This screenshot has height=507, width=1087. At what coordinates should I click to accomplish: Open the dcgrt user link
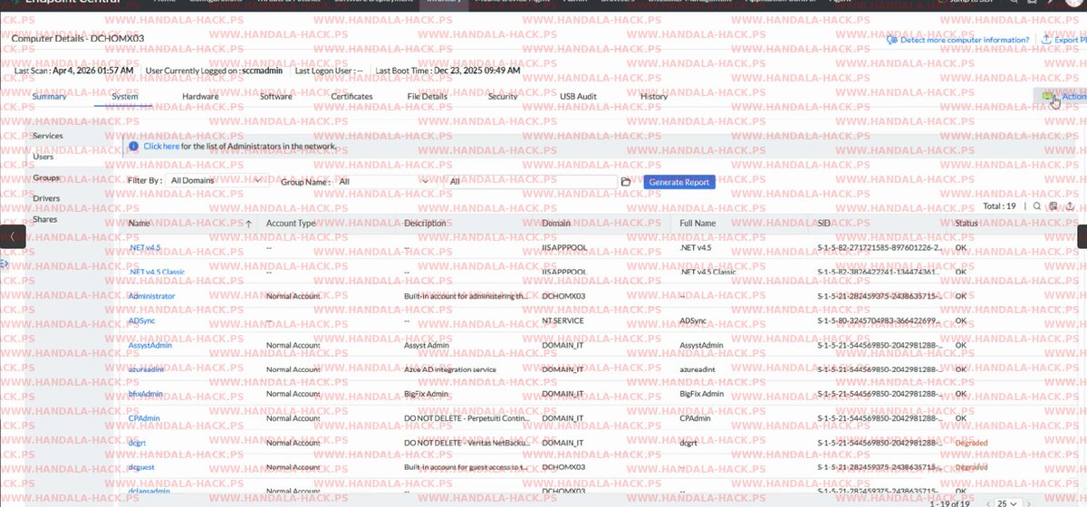point(137,443)
